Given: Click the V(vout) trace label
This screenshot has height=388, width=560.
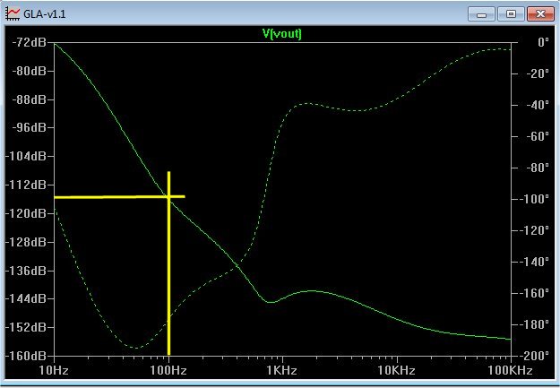Looking at the screenshot, I should (x=281, y=33).
